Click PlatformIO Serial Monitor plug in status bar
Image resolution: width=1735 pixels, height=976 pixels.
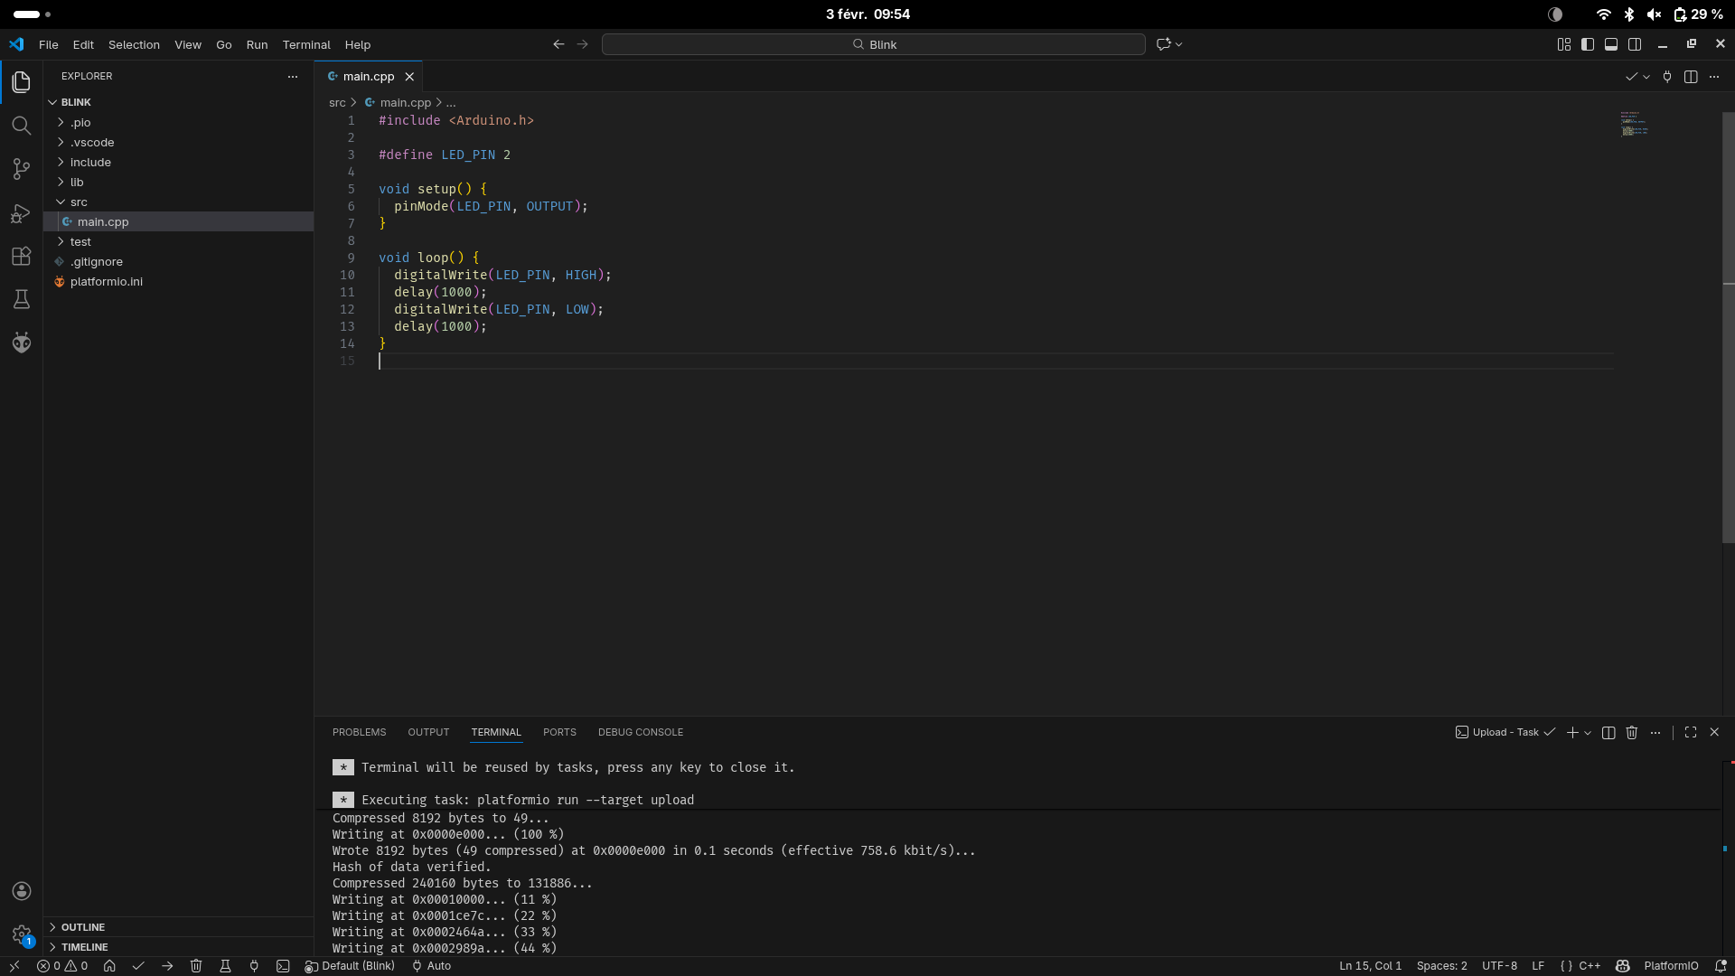(254, 966)
